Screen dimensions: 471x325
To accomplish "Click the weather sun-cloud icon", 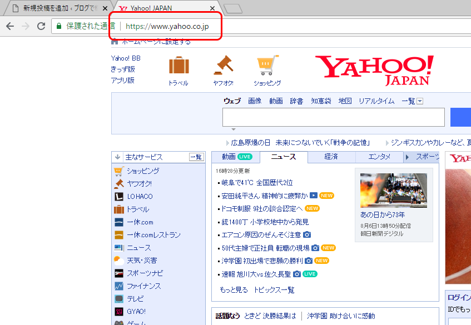I will [119, 261].
